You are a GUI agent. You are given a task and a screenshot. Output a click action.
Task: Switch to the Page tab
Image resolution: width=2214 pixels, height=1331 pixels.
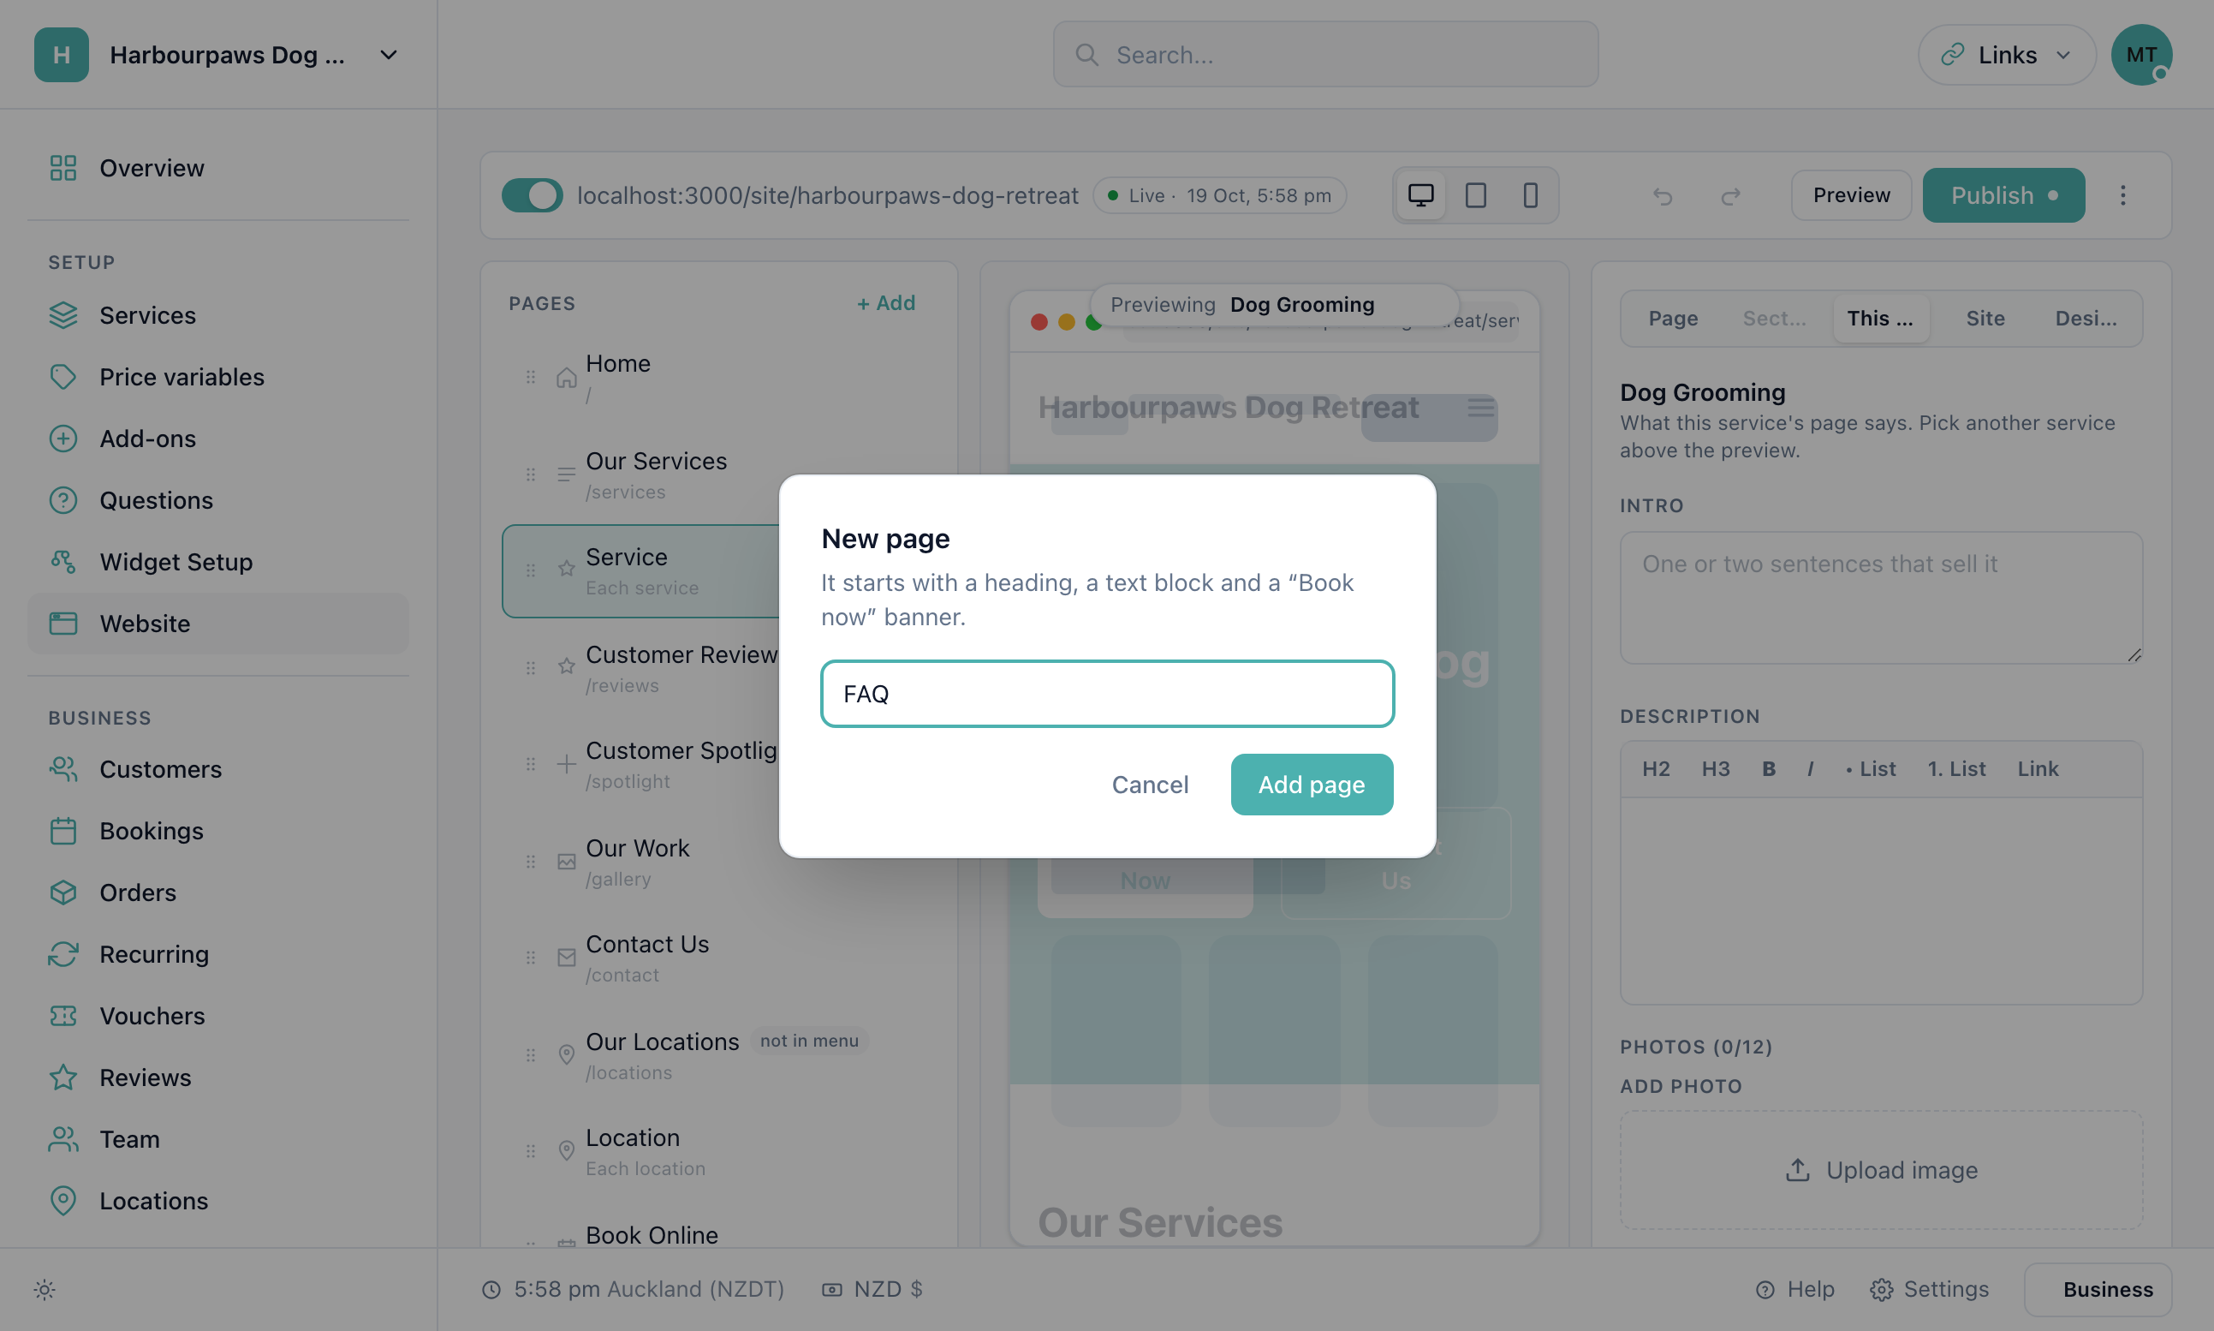coord(1673,319)
